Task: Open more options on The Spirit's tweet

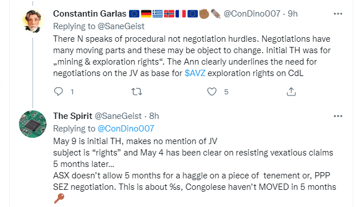Action: click(x=338, y=116)
